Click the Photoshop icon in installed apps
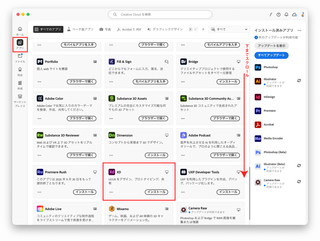Viewport: 320px width, 241px height. (258, 67)
